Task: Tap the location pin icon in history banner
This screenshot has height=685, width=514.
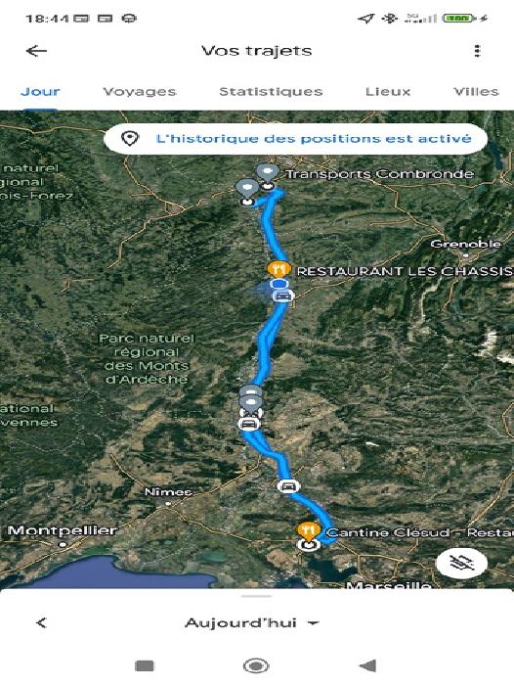Action: [130, 139]
